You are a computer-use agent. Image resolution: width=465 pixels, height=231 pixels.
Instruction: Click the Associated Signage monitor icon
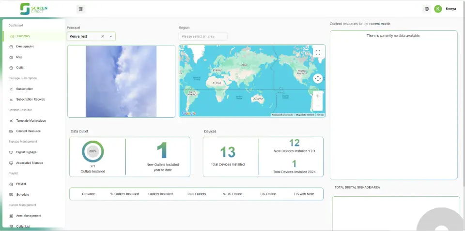11,163
